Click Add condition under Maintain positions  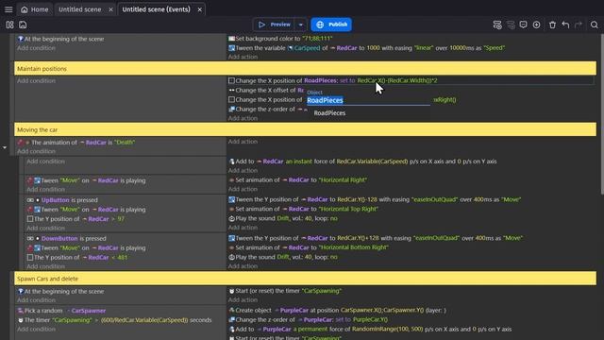coord(36,81)
